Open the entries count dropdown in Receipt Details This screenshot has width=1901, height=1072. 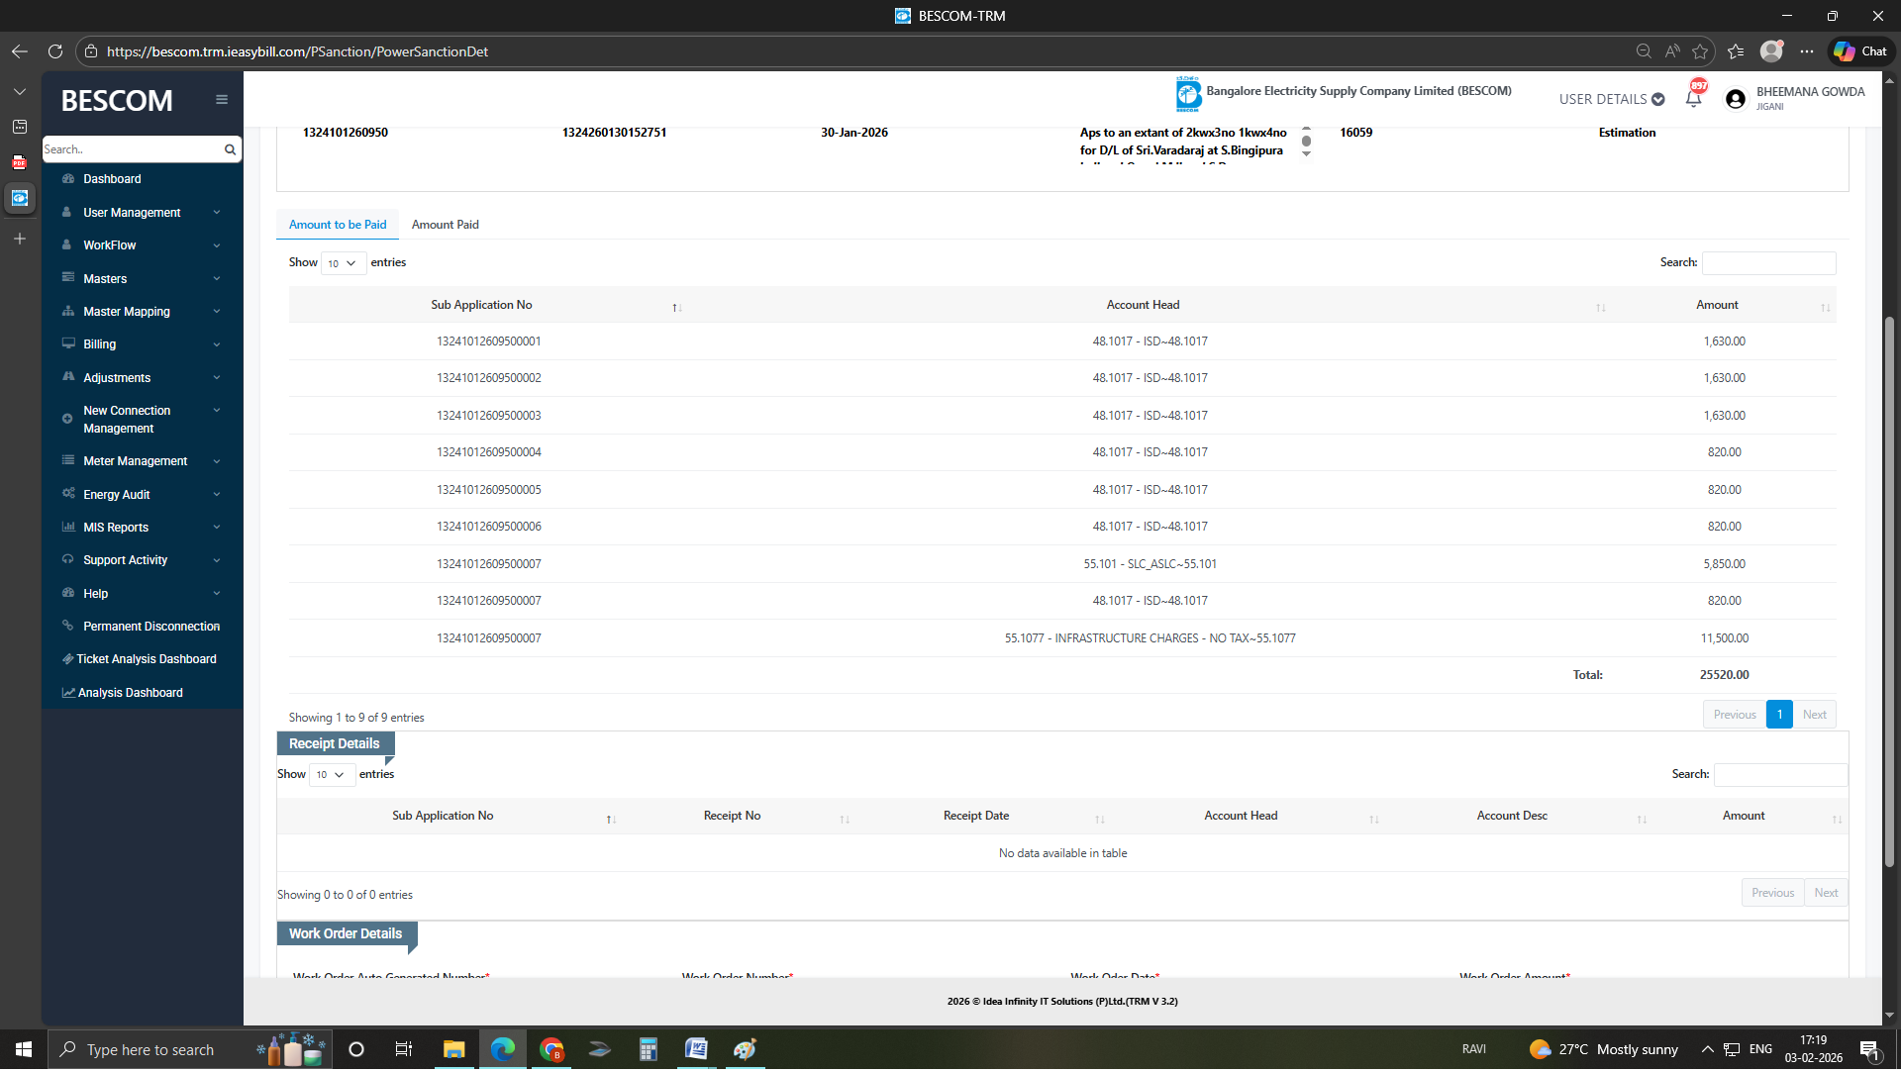[x=330, y=775]
